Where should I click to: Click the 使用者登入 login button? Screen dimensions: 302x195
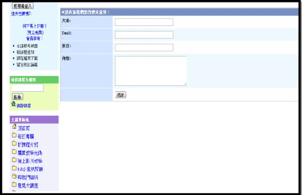[23, 6]
